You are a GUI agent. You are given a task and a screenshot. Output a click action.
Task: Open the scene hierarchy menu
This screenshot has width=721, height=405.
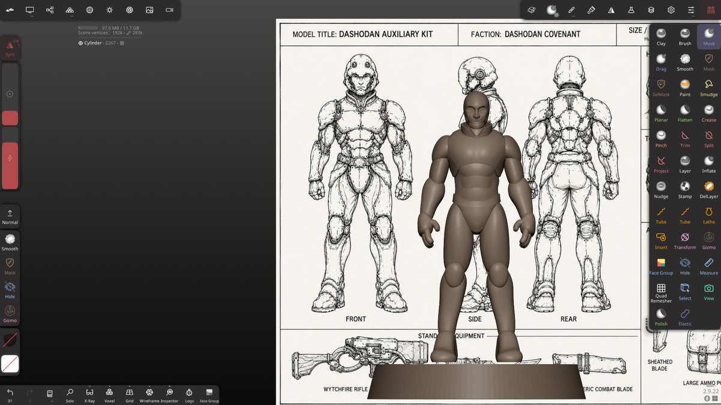click(50, 10)
